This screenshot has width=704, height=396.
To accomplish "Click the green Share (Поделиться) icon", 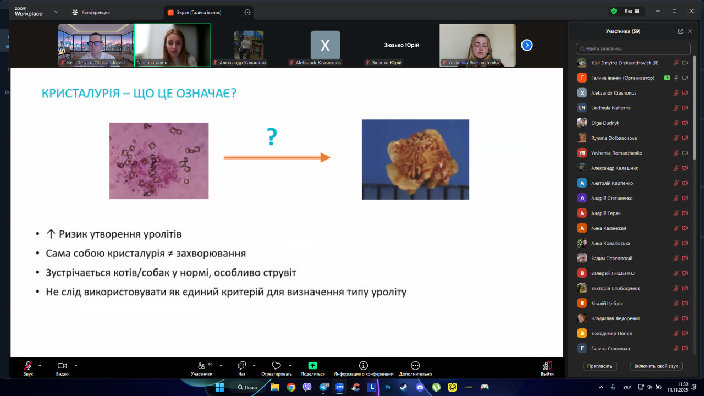I will pyautogui.click(x=312, y=366).
